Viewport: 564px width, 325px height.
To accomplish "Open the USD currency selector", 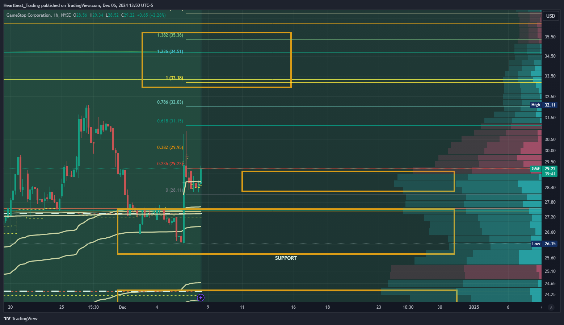I will click(551, 16).
